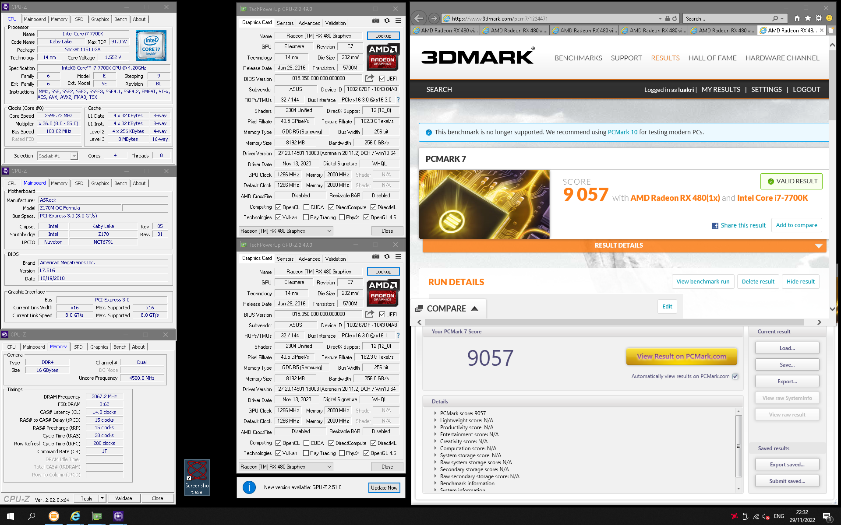Screen dimensions: 841x525
Task: Toggle the Ray Tracing checkbox in lower GPU-Z window
Action: (x=306, y=453)
